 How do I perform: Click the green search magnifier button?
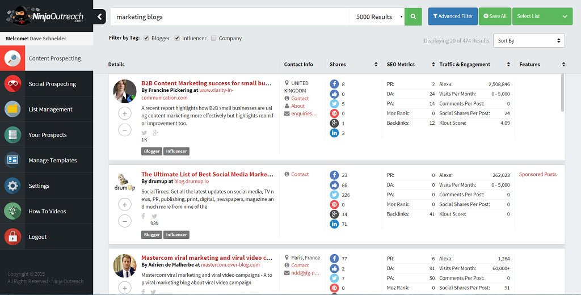coord(413,16)
